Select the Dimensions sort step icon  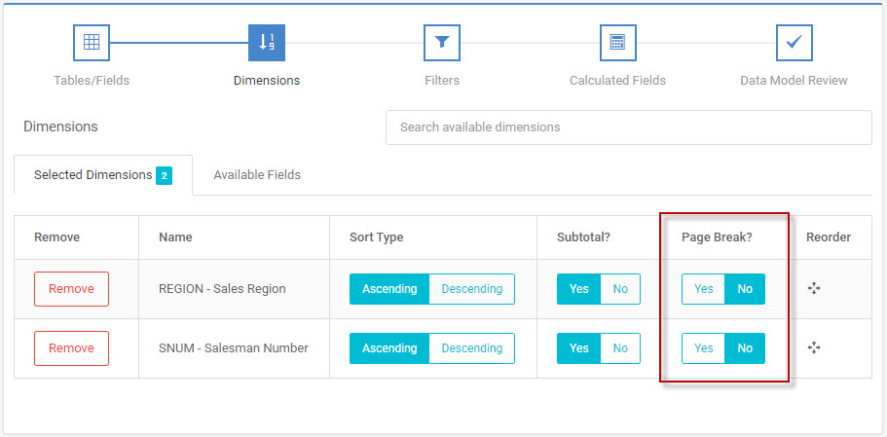(267, 43)
